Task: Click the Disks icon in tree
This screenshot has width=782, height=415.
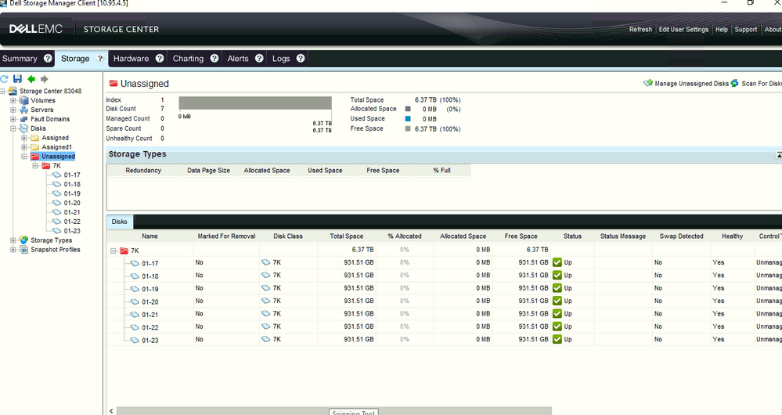Action: click(x=24, y=128)
